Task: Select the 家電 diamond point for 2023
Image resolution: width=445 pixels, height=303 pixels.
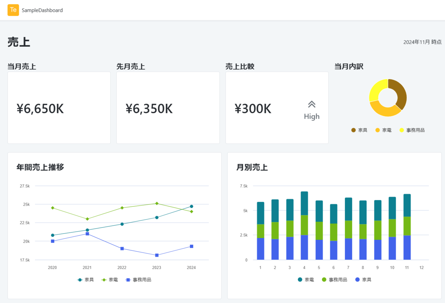Action: pos(157,203)
